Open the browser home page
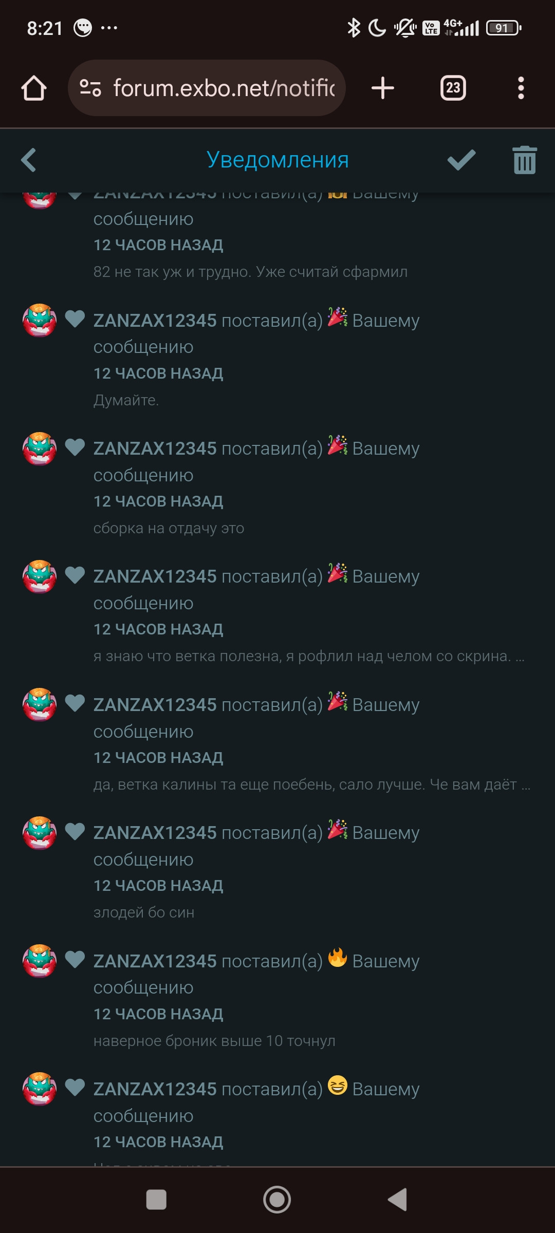Image resolution: width=555 pixels, height=1233 pixels. pos(34,88)
